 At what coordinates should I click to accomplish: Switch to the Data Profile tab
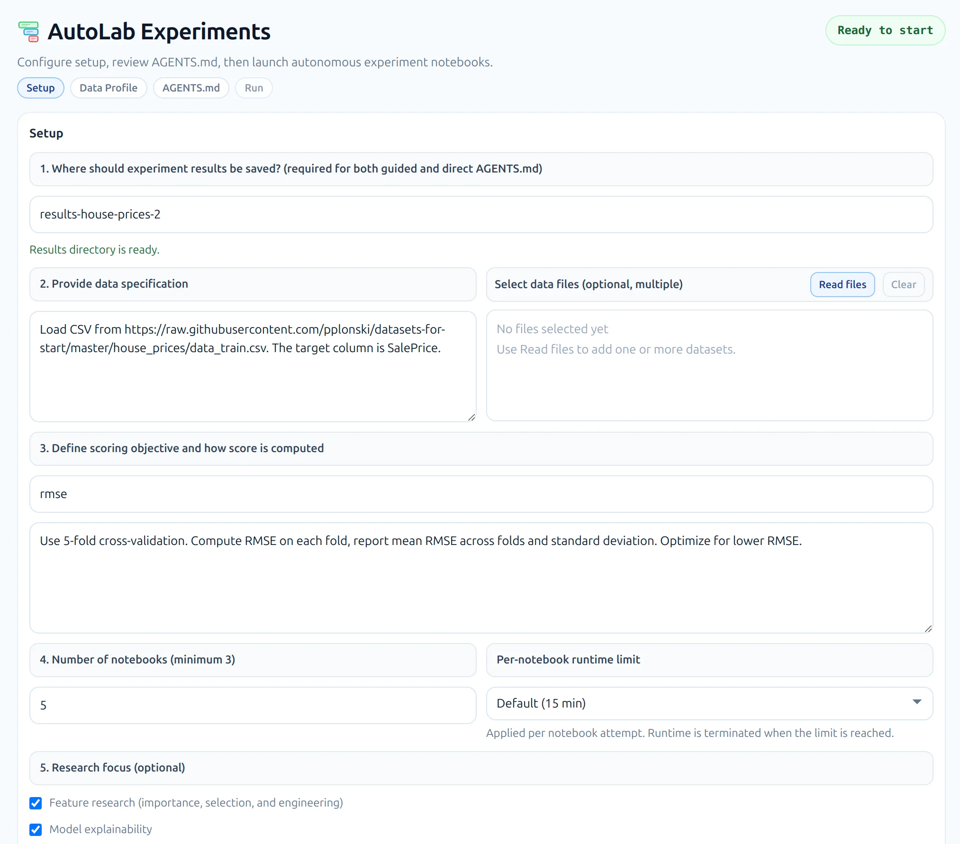pos(109,88)
